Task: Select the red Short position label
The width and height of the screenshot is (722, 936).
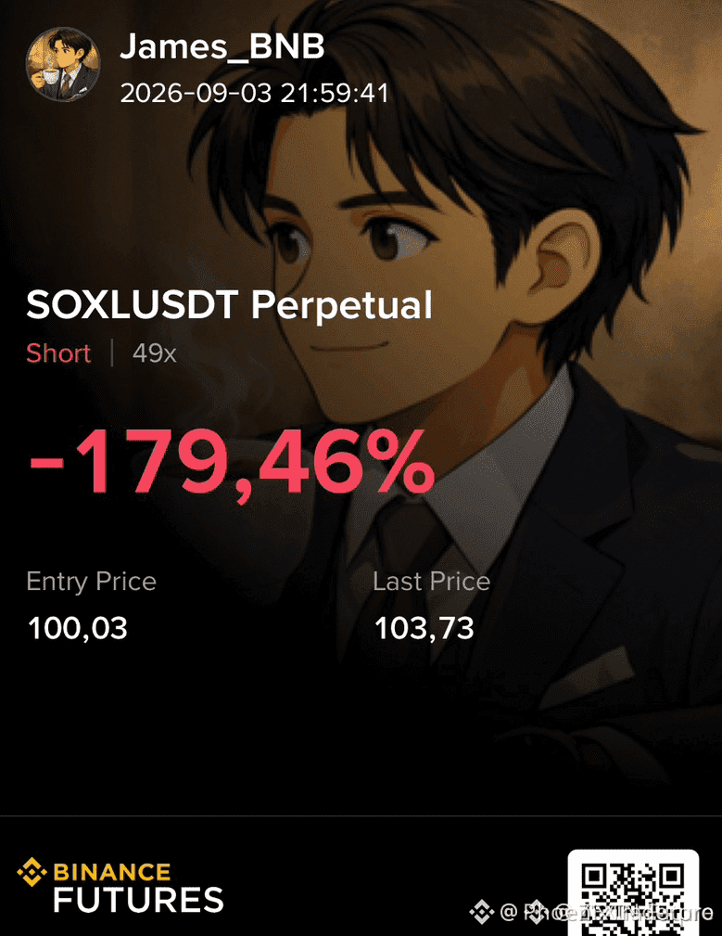Action: (x=58, y=353)
